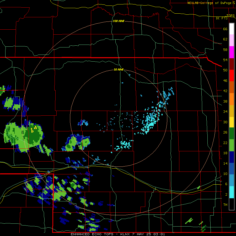Click the medium blue legend swatch

[232, 169]
